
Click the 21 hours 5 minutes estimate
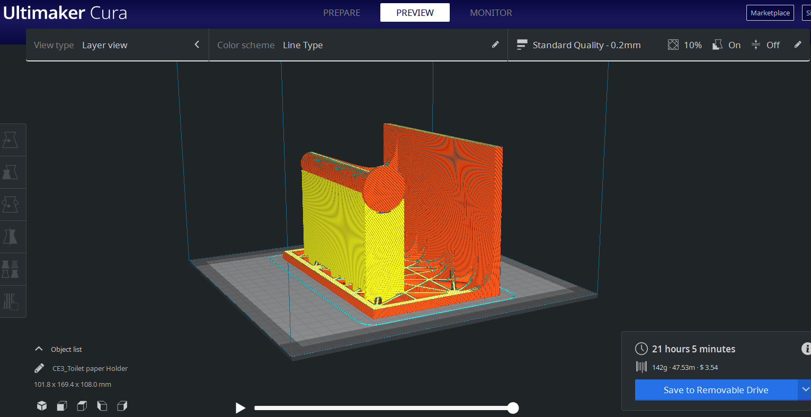point(693,349)
